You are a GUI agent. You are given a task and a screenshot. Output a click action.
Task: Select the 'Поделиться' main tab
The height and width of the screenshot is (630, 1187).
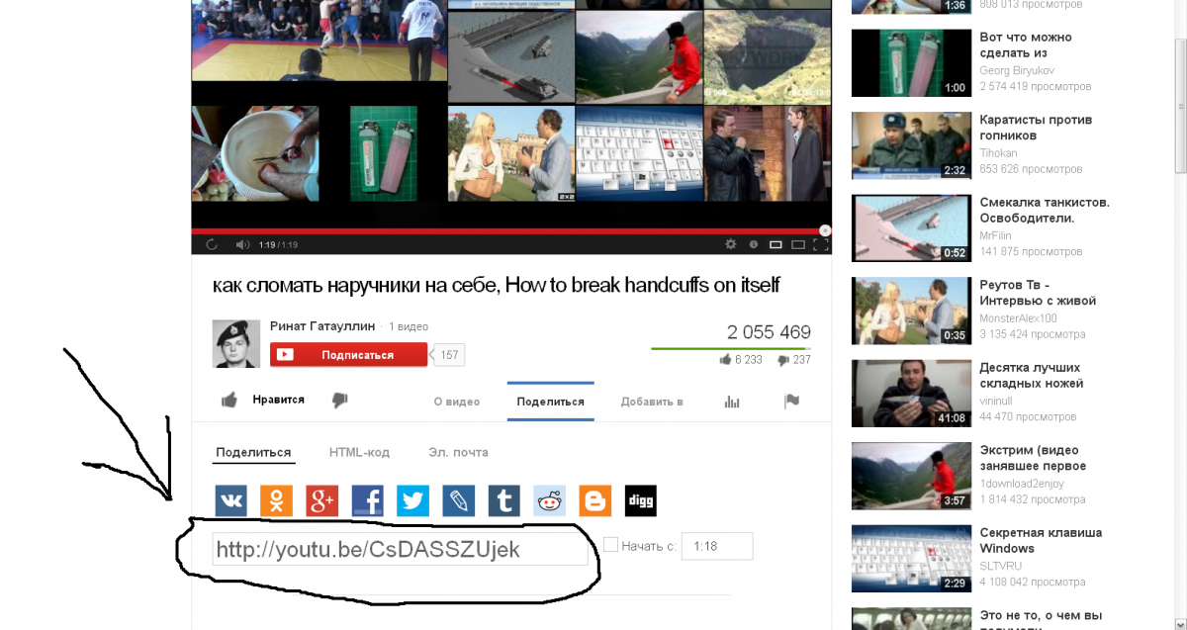[550, 402]
